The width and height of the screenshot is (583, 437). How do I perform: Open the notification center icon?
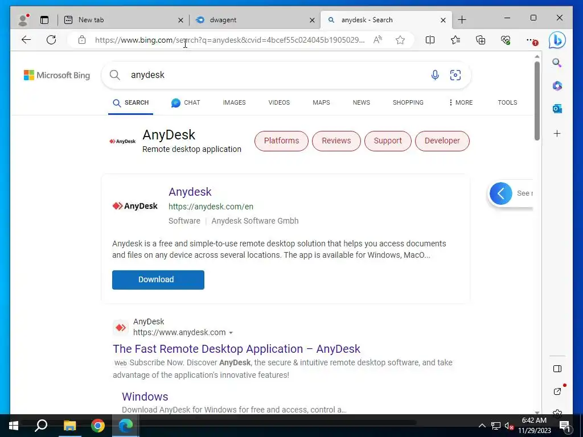(565, 426)
